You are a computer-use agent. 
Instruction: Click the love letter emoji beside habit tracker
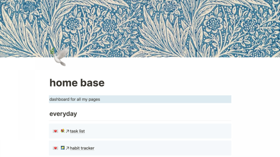[55, 148]
